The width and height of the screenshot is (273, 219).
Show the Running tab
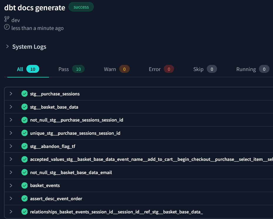253,69
